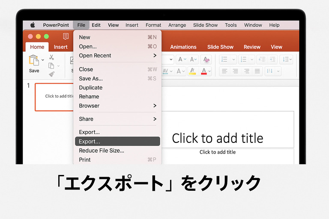The width and height of the screenshot is (329, 219).
Task: Click the large Click to add title placeholder
Action: tap(227, 130)
